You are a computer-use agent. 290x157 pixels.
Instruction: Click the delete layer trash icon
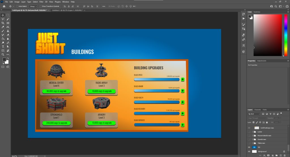[285, 155]
